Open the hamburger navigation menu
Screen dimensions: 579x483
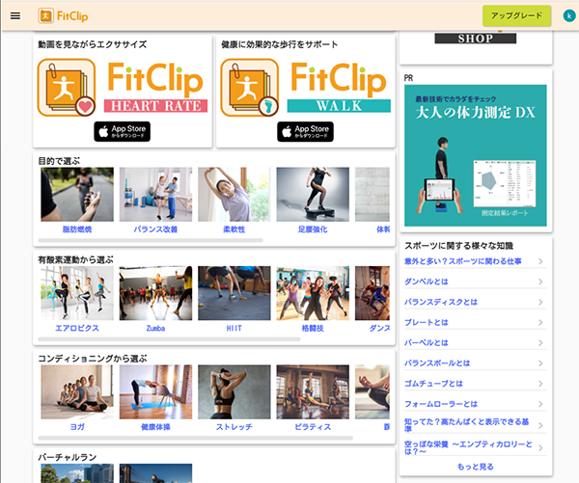coord(15,15)
